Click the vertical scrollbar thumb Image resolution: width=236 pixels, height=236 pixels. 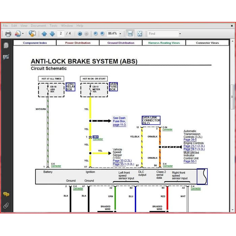pyautogui.click(x=232, y=98)
